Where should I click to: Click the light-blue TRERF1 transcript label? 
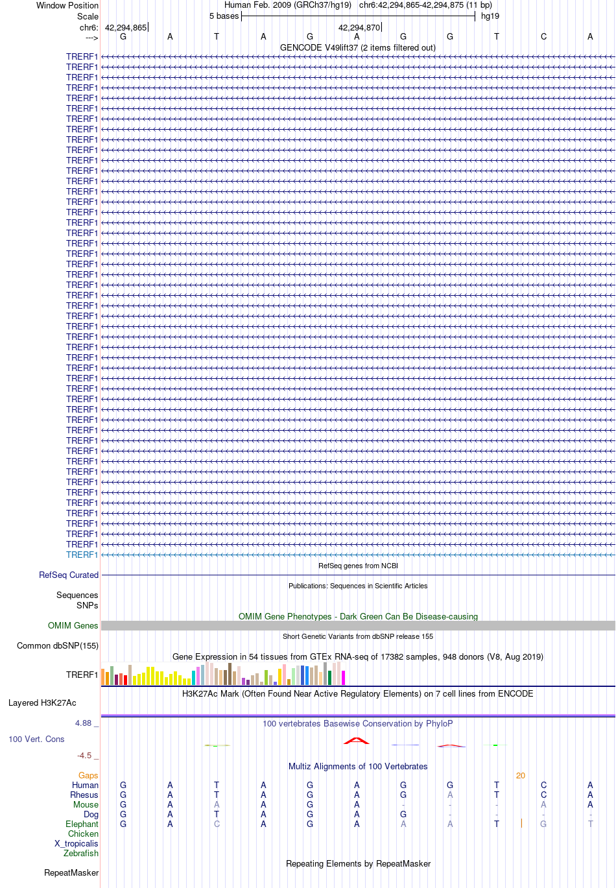[82, 555]
